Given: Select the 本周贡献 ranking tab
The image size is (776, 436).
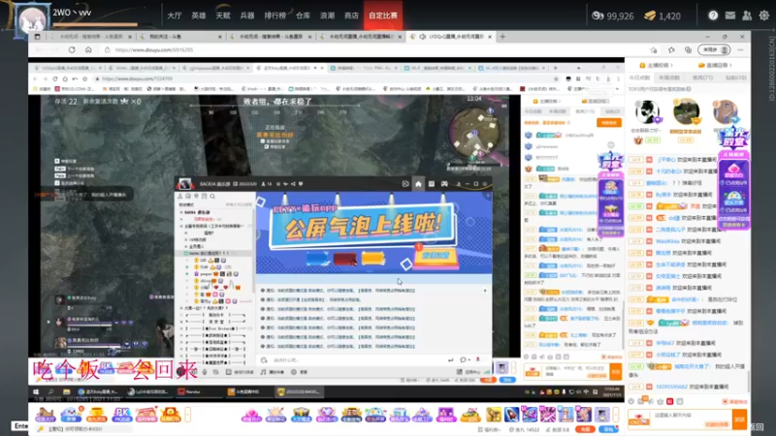Looking at the screenshot, I should pyautogui.click(x=669, y=78).
